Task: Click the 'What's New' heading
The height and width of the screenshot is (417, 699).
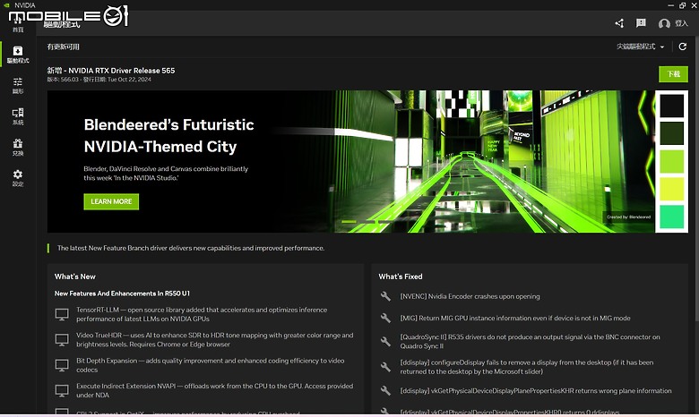Action: (75, 277)
